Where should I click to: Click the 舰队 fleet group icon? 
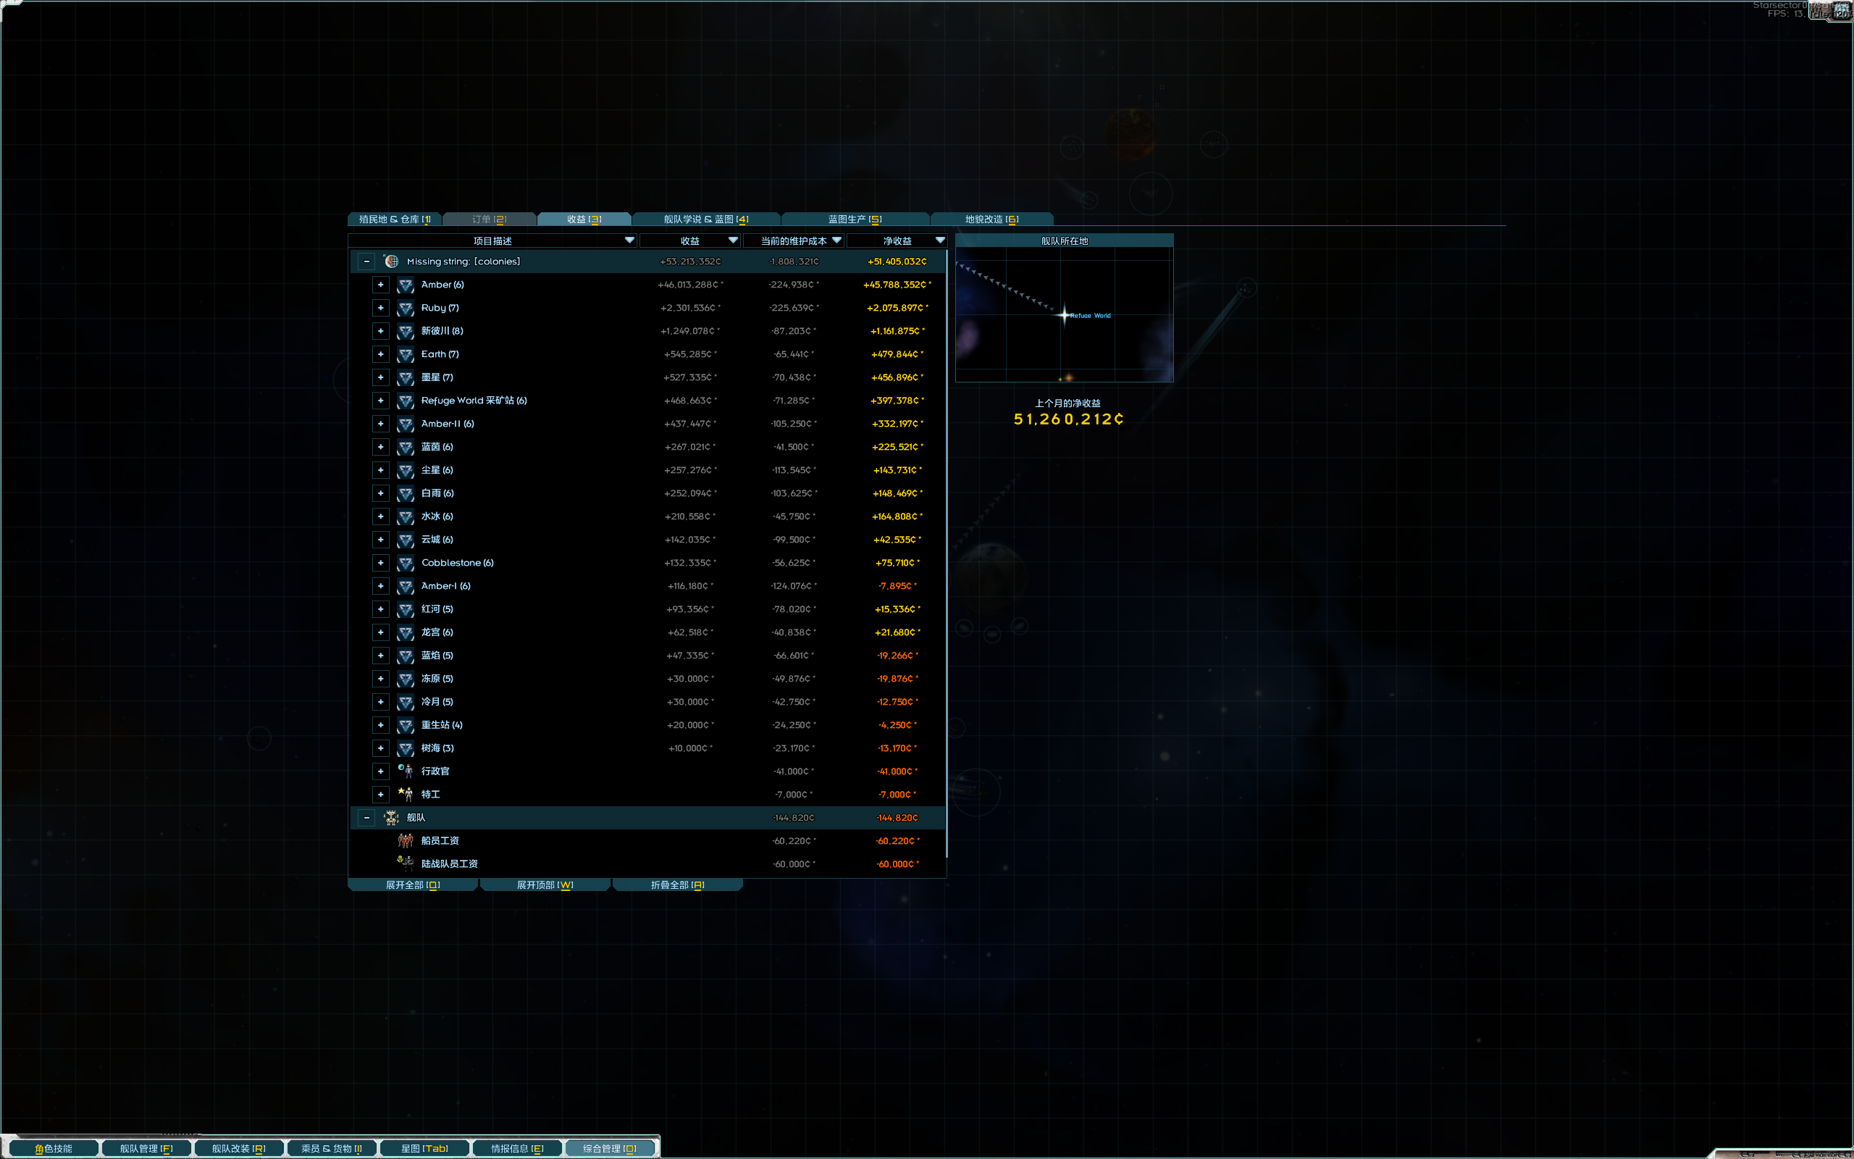392,818
